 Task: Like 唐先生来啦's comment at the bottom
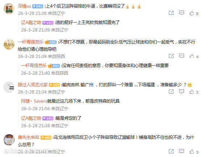tap(192, 152)
